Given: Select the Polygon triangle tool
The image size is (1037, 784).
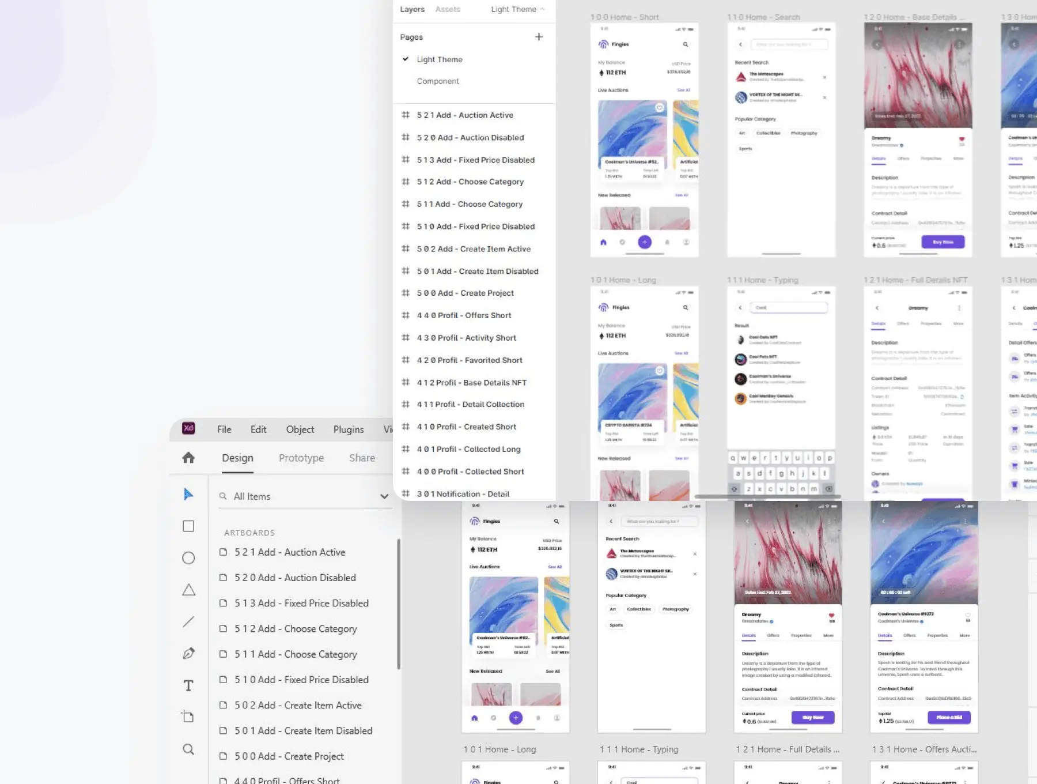Looking at the screenshot, I should click(188, 590).
